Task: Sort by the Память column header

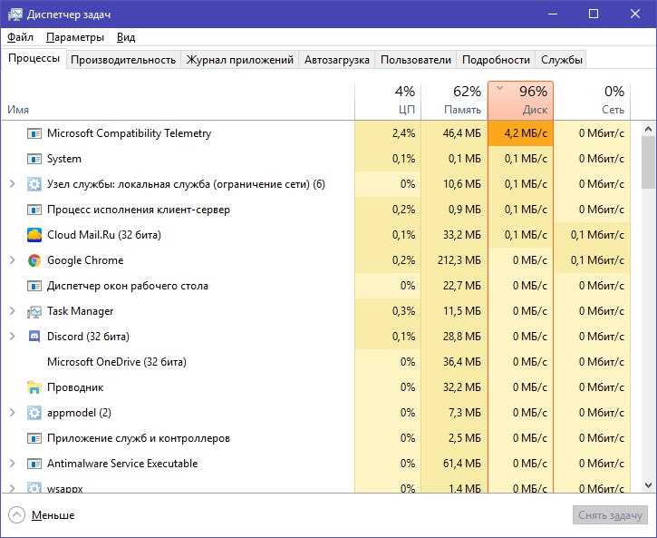Action: pos(454,101)
